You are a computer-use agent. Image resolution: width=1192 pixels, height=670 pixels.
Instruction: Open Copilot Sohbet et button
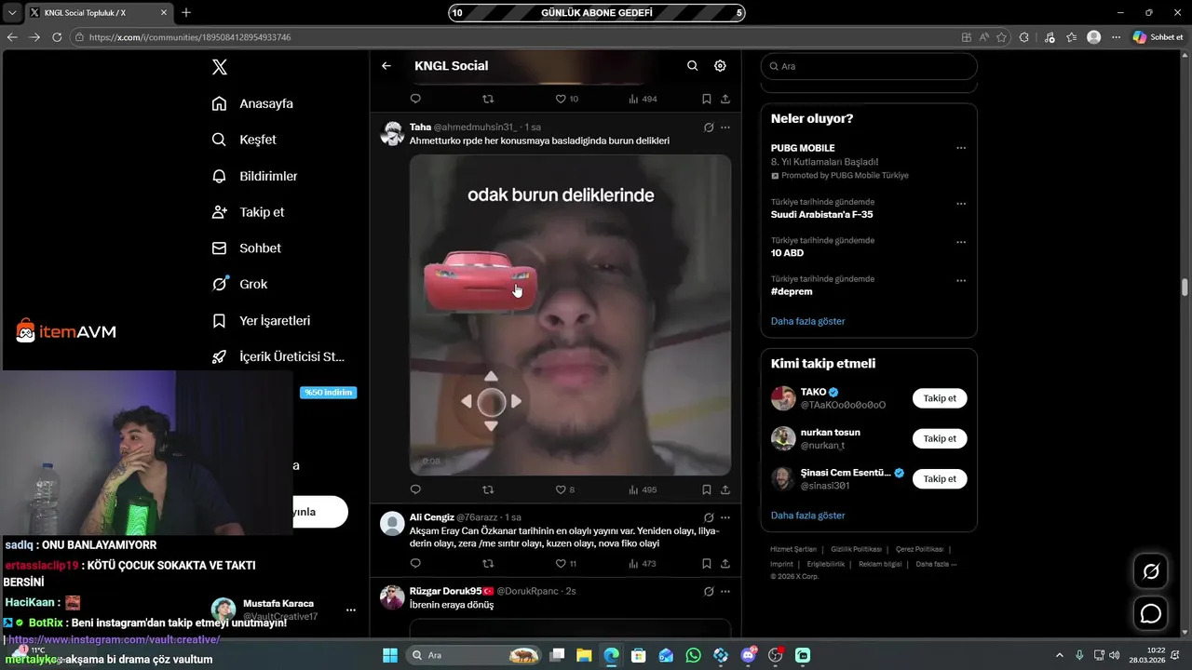(1158, 37)
